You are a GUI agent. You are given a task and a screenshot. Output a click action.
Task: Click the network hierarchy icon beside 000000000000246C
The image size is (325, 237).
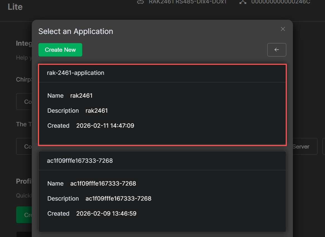(242, 2)
